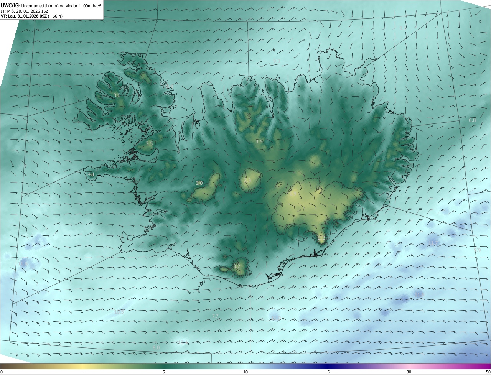
Task: Click the '1' tick on the color scale
Action: point(82,372)
